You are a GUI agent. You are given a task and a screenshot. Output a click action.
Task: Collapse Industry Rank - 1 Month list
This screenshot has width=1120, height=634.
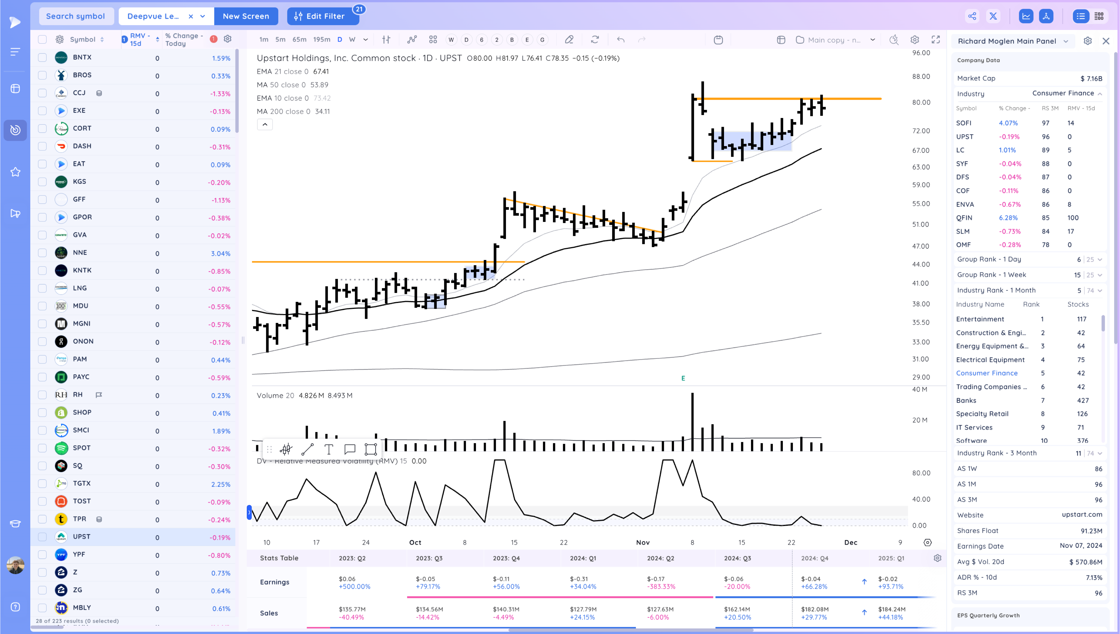1100,291
